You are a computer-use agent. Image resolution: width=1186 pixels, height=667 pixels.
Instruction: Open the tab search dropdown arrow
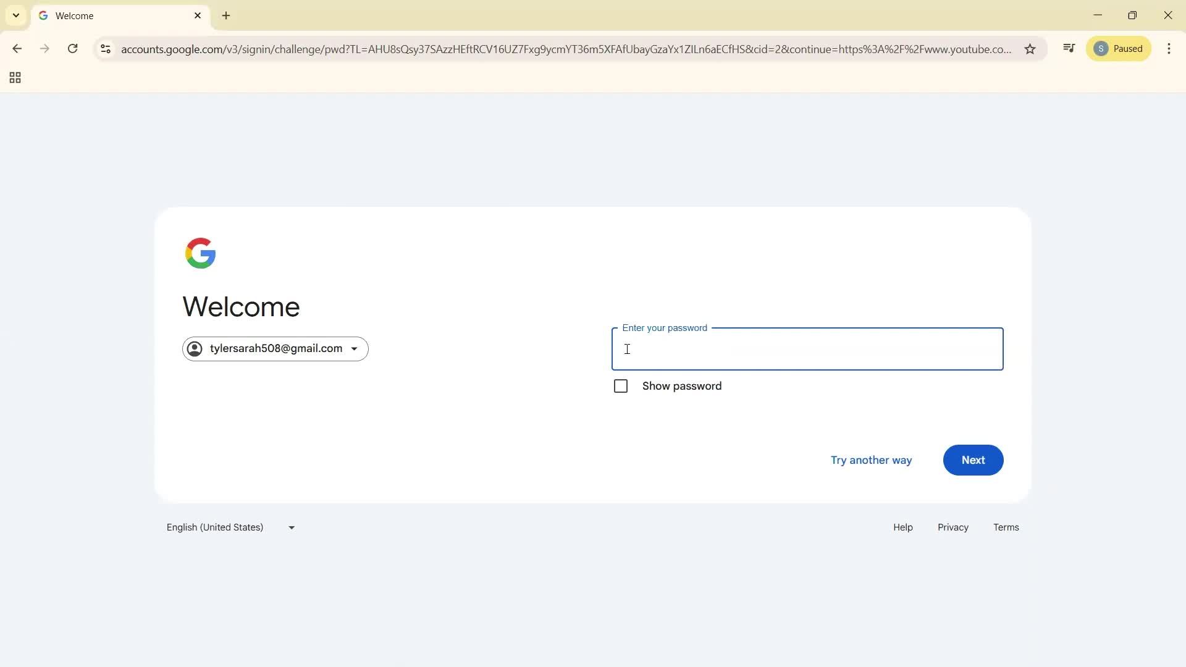[x=15, y=15]
